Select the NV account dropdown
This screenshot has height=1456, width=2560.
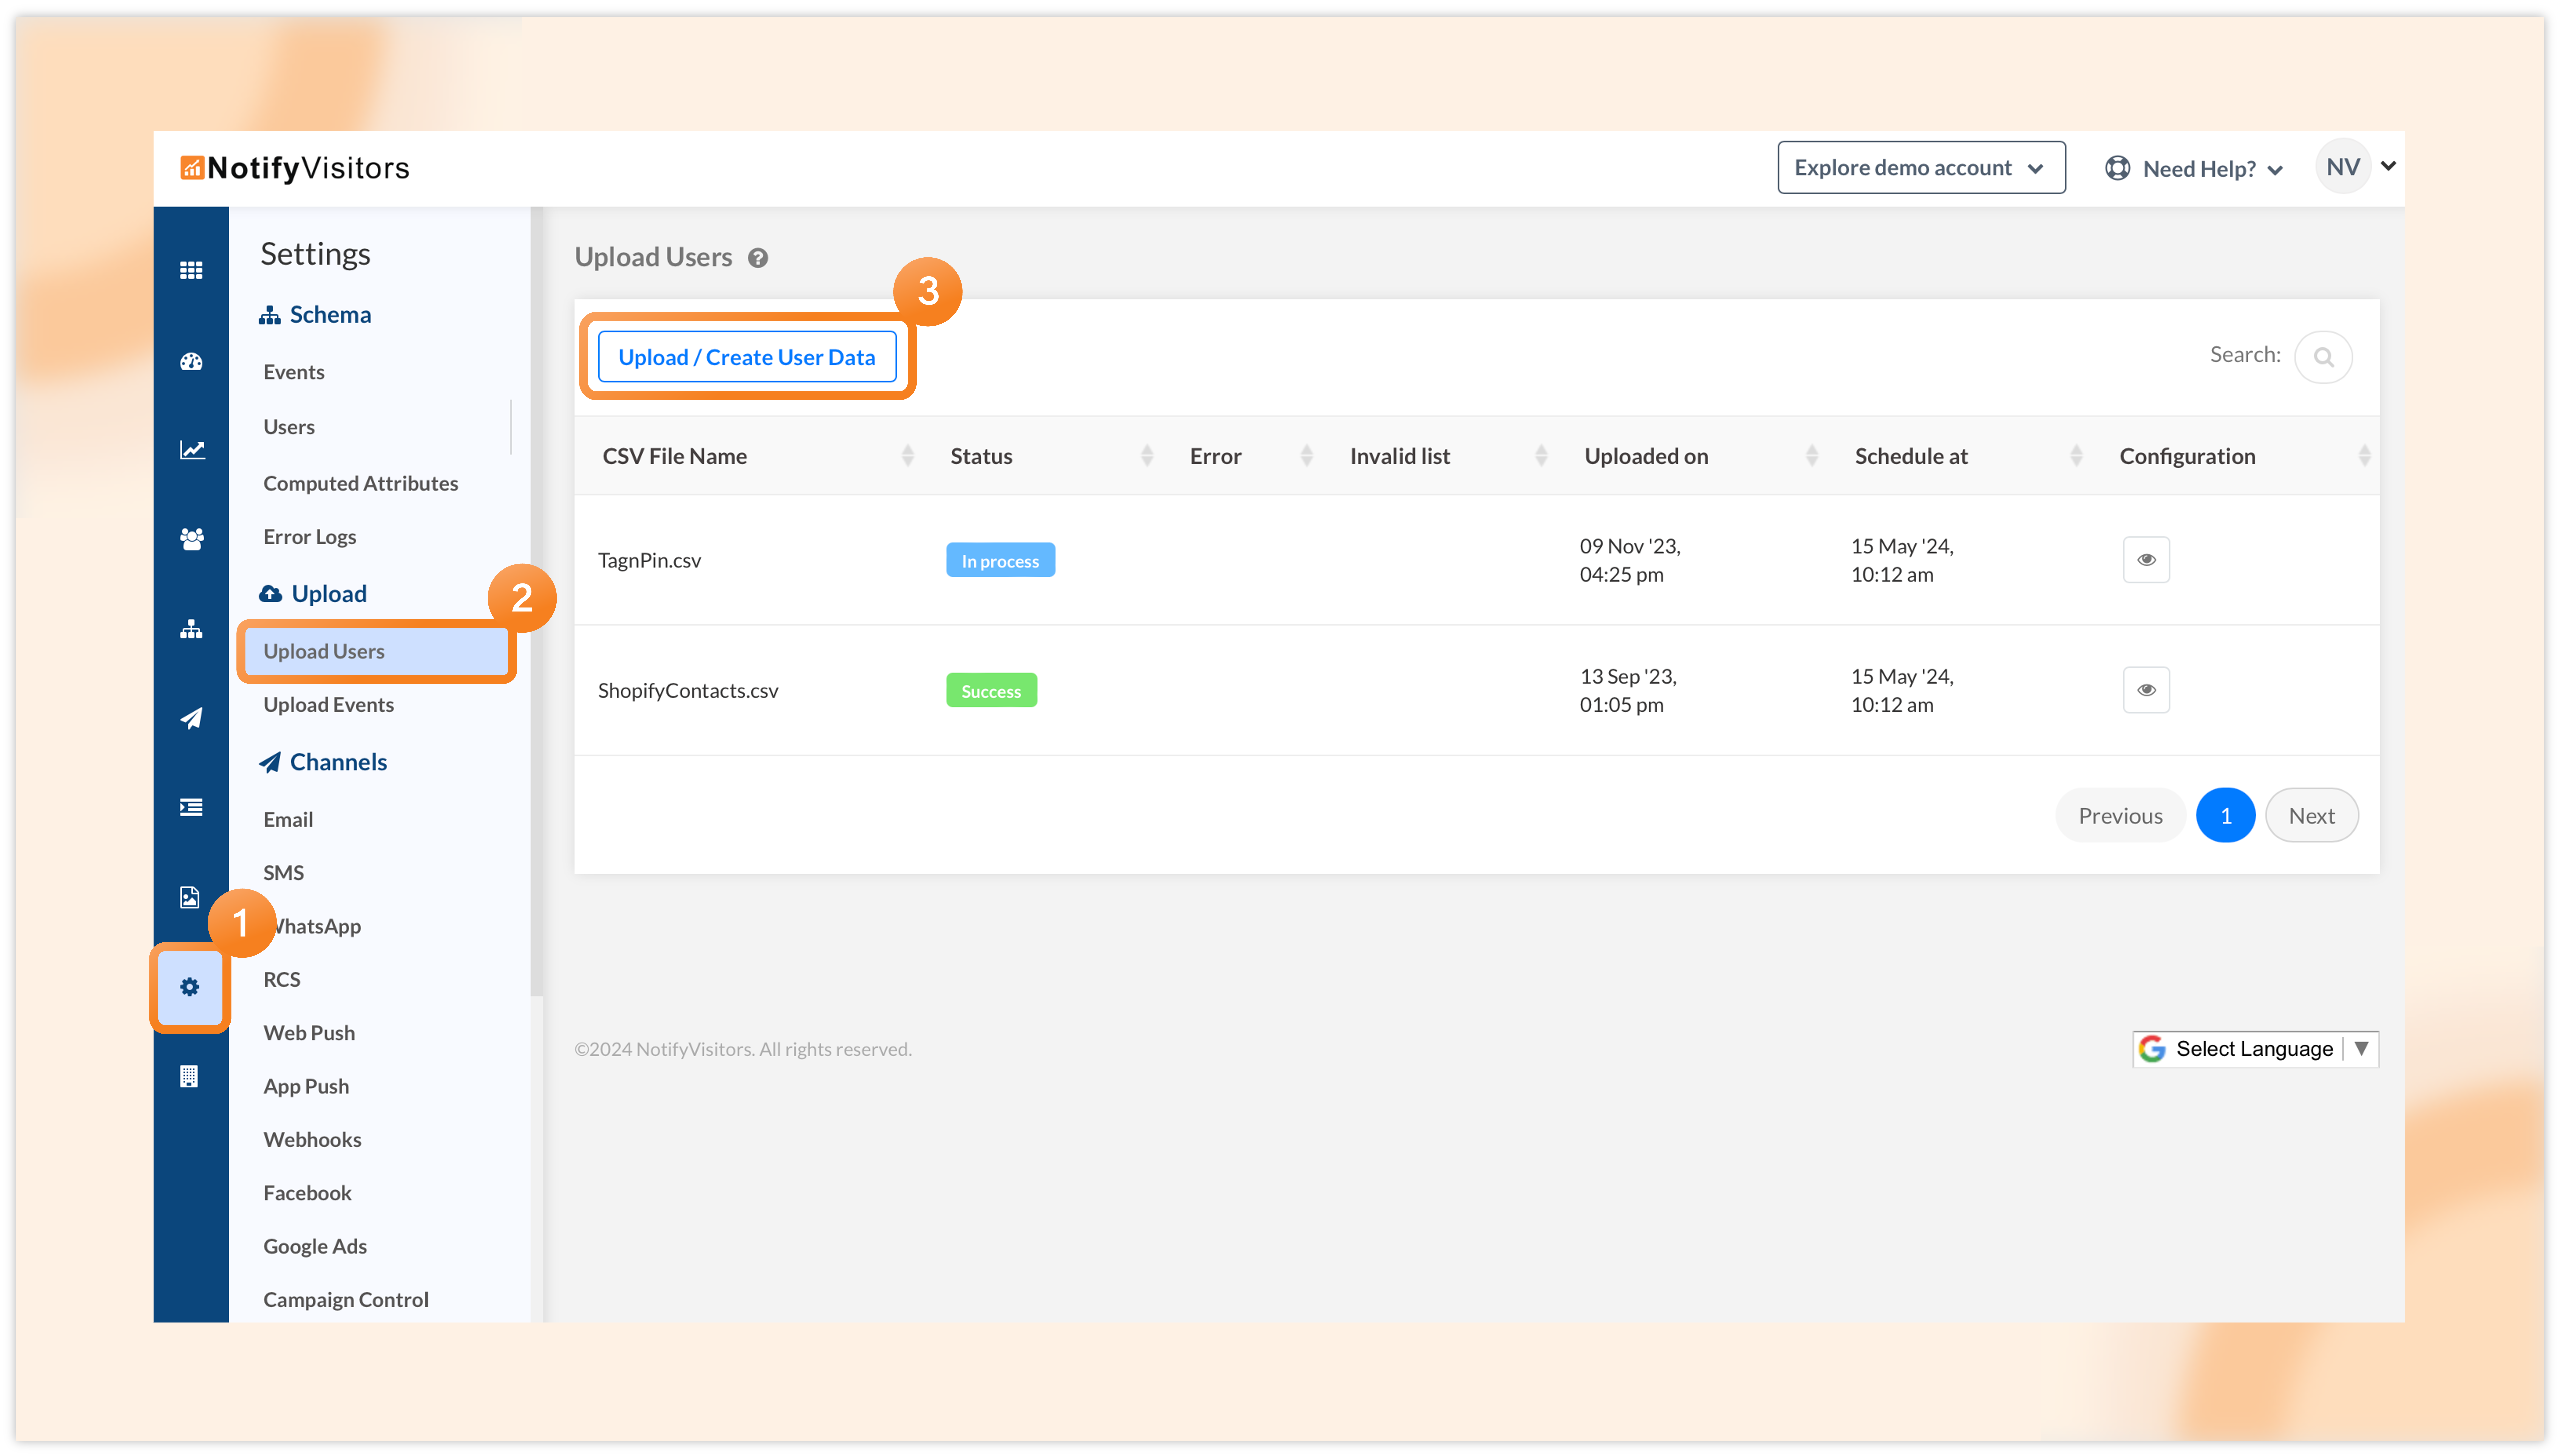tap(2356, 167)
